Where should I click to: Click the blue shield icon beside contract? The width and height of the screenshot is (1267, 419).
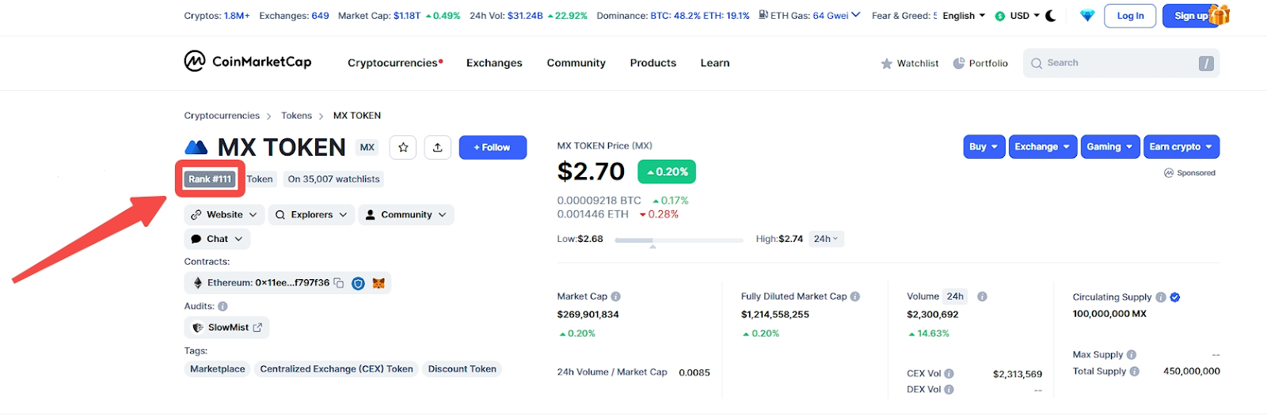coord(358,283)
